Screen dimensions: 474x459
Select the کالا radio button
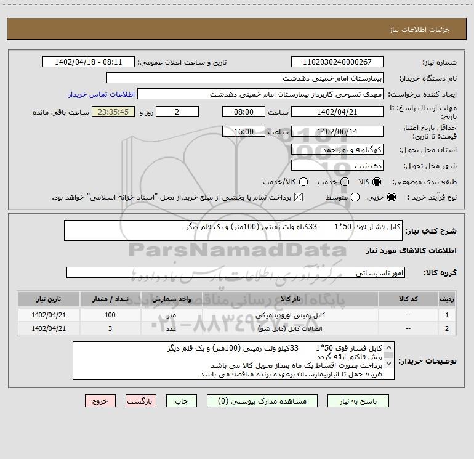click(x=377, y=182)
